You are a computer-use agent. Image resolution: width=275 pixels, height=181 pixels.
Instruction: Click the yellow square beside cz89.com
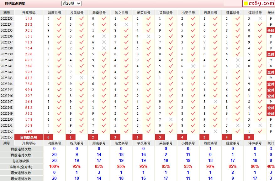tap(246, 3)
